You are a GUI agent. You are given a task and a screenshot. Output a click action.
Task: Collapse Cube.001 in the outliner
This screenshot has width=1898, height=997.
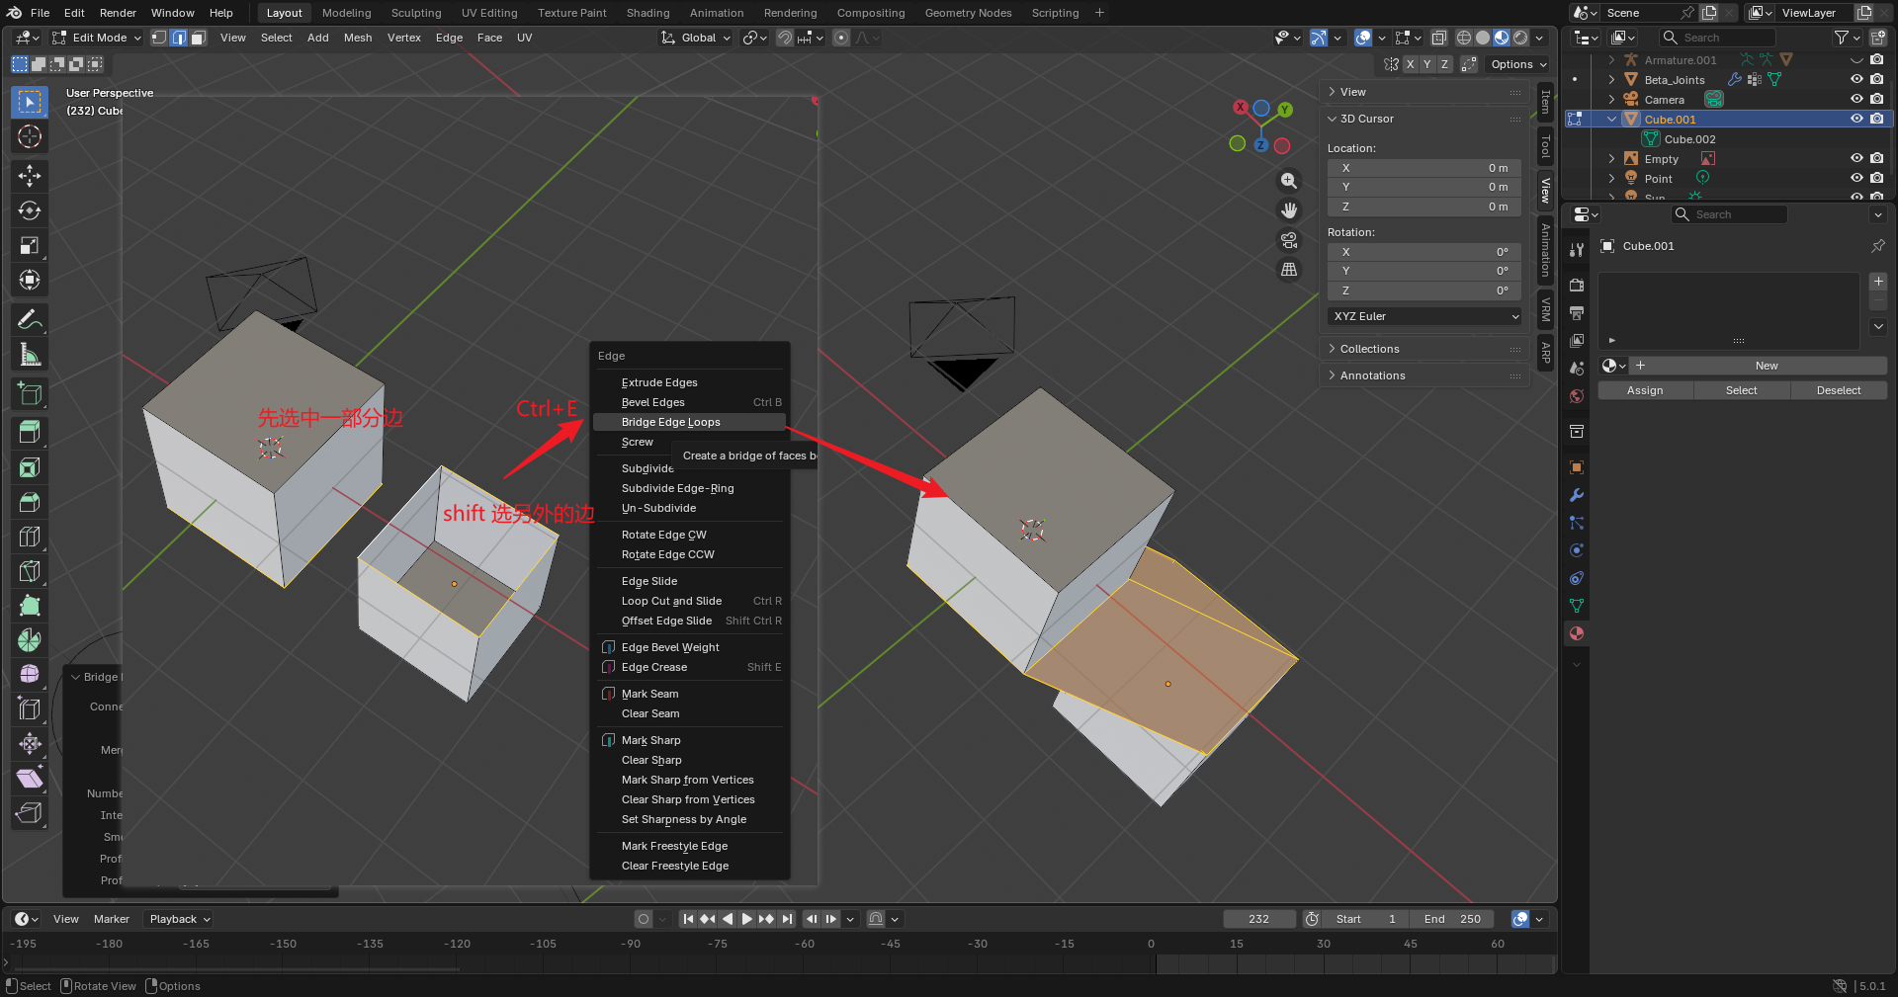tap(1611, 120)
